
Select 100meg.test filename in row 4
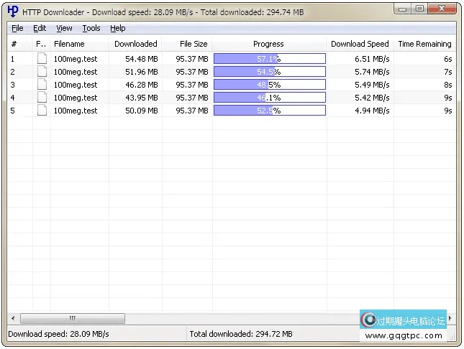pos(76,98)
